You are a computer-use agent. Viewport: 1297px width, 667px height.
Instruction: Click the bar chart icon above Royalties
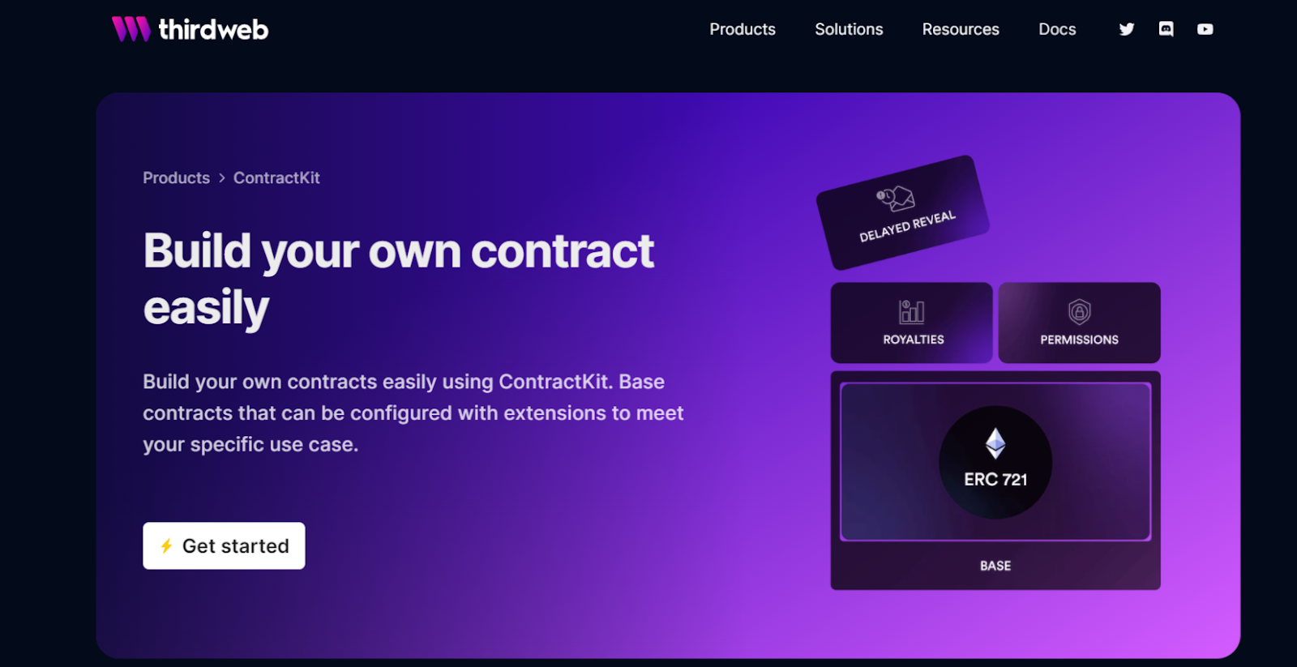[x=911, y=310]
